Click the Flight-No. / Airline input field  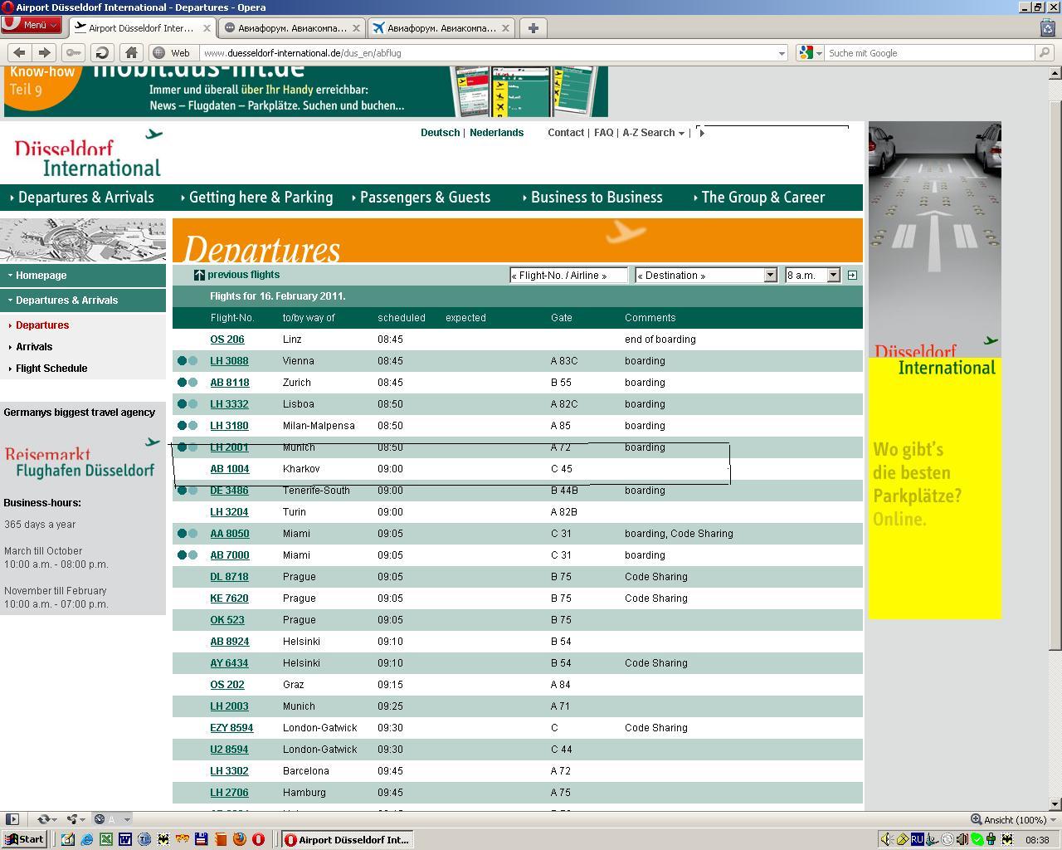[568, 275]
